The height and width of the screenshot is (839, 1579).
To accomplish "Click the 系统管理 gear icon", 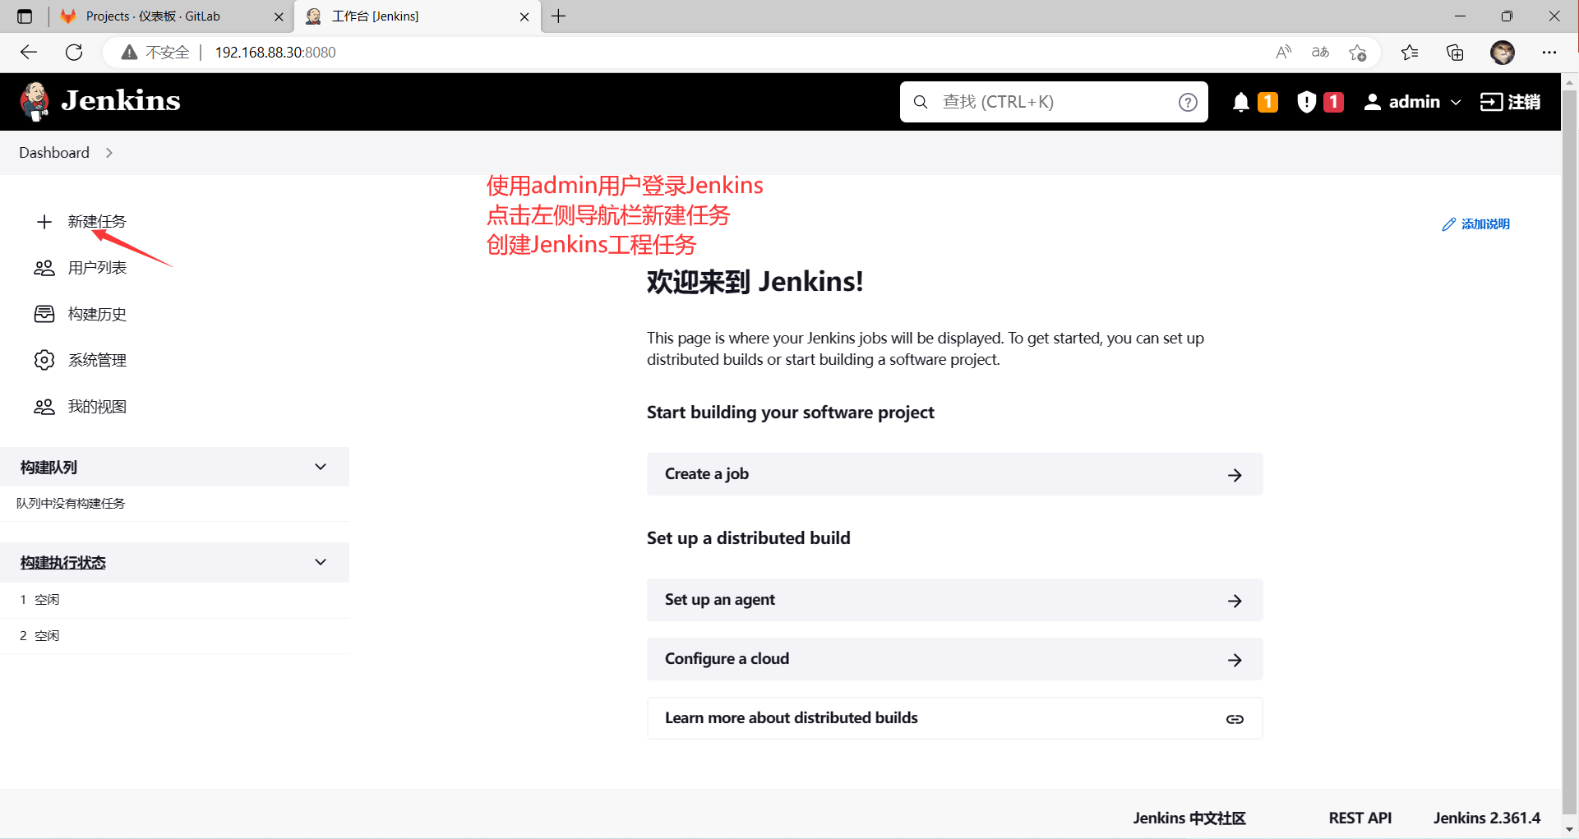I will 44,360.
